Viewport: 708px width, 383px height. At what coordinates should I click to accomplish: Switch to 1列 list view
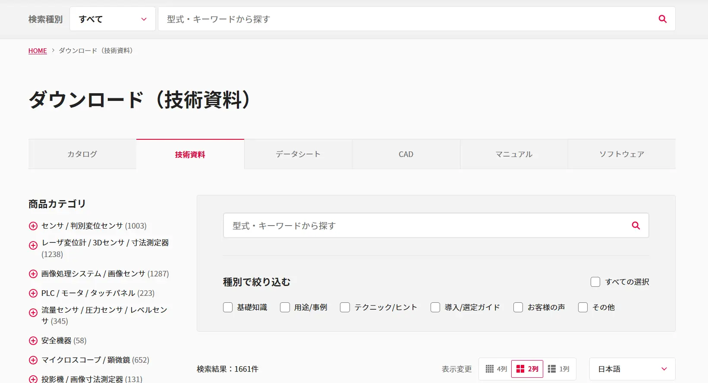pyautogui.click(x=559, y=369)
